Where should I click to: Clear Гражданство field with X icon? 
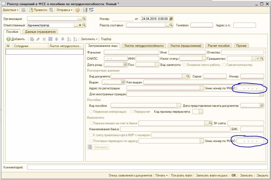(x=258, y=59)
